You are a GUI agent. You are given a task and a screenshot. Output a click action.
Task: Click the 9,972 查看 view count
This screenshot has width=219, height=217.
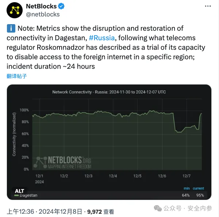[x=101, y=212]
